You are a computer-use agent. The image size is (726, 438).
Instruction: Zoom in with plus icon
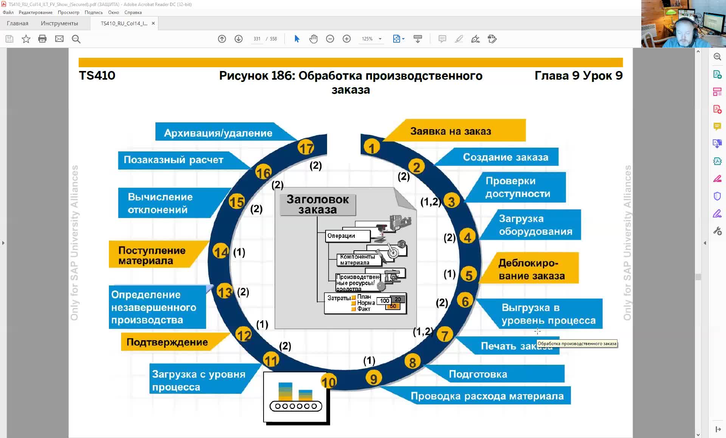pyautogui.click(x=347, y=39)
